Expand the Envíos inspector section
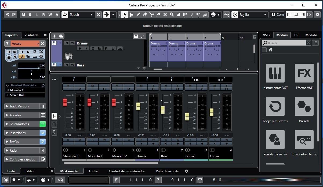Screen dimensions: 323x187 pos(22,142)
